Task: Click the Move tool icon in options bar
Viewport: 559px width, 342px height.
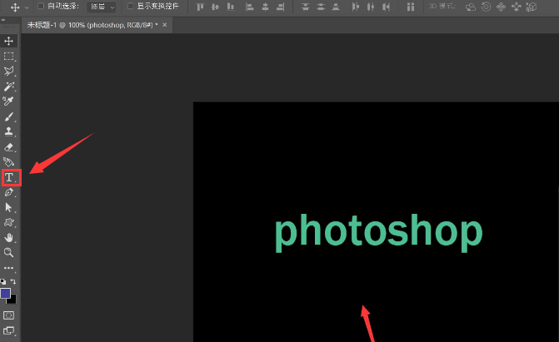Action: tap(15, 7)
